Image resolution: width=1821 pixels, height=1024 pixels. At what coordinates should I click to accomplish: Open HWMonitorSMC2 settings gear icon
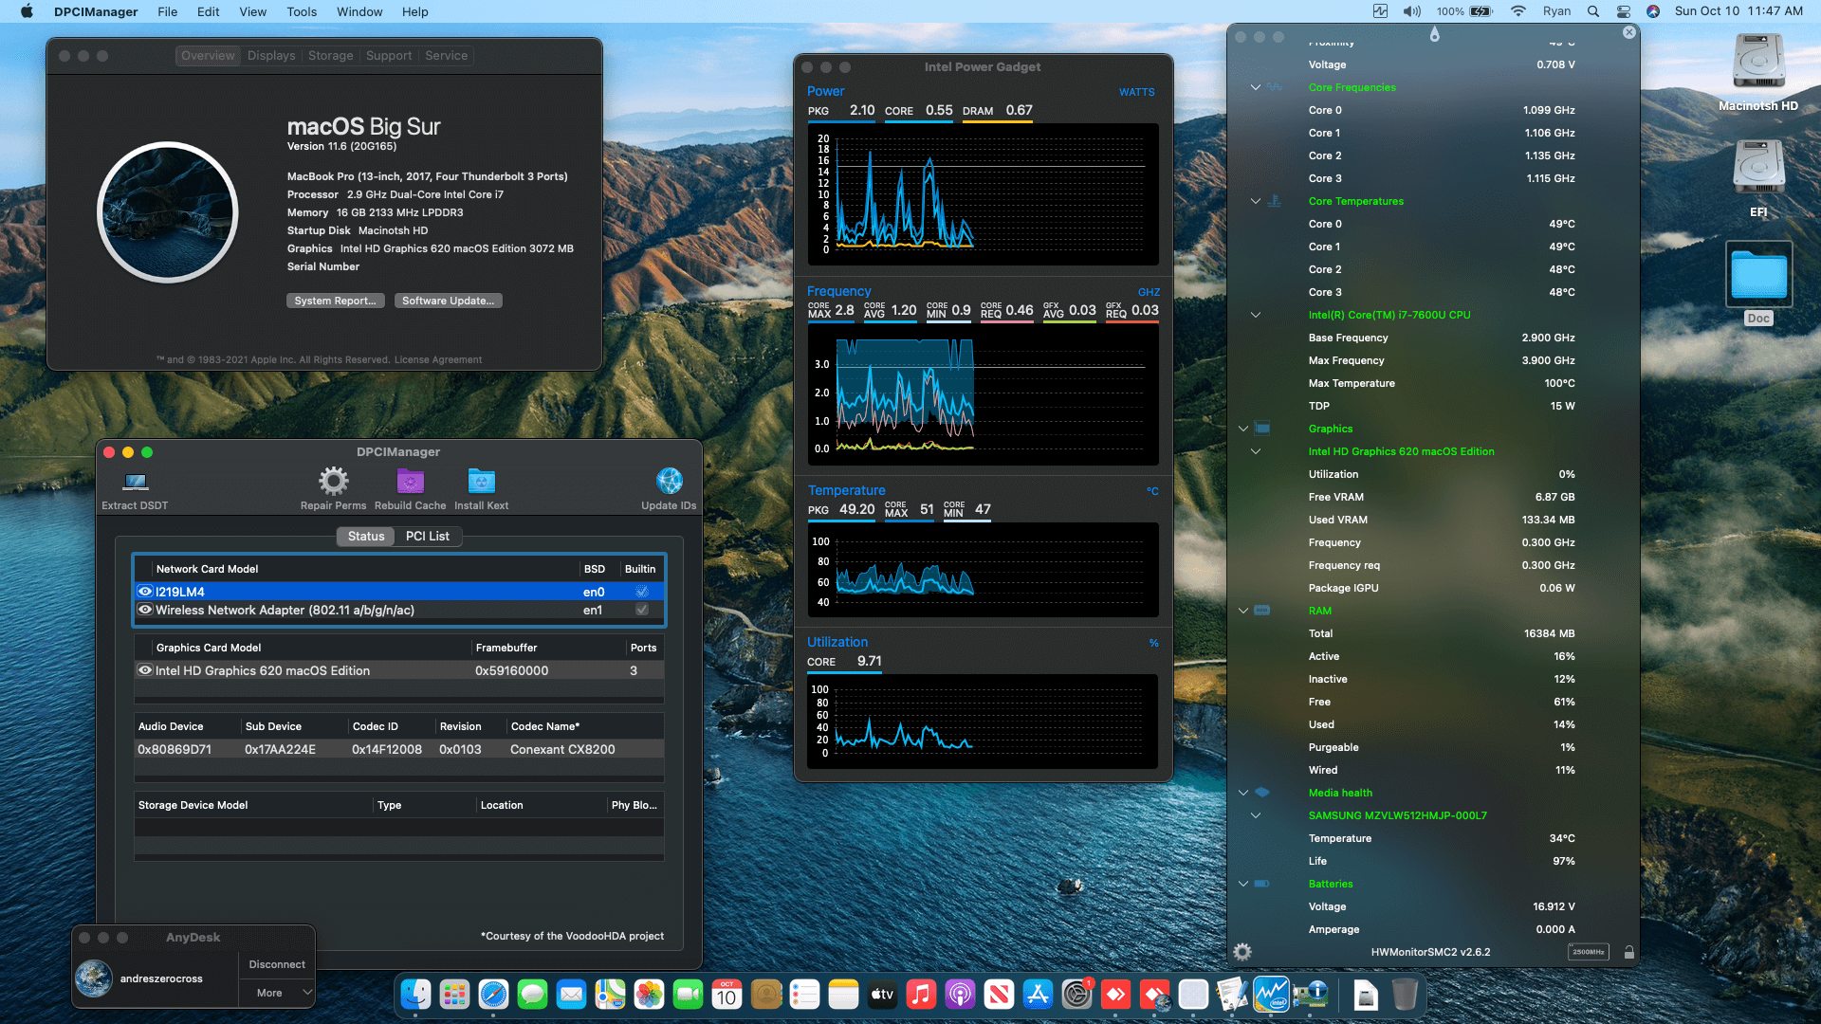(x=1242, y=952)
